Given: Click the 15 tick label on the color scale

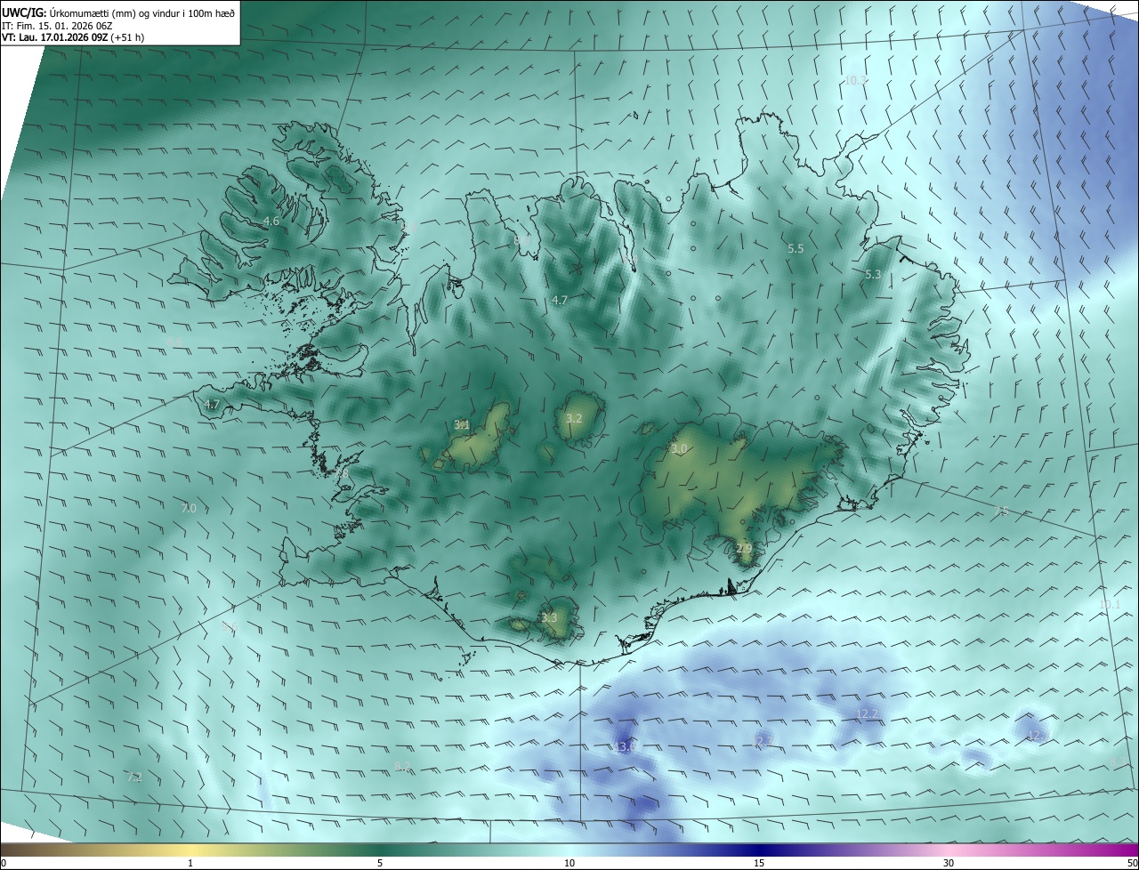Looking at the screenshot, I should tap(759, 863).
